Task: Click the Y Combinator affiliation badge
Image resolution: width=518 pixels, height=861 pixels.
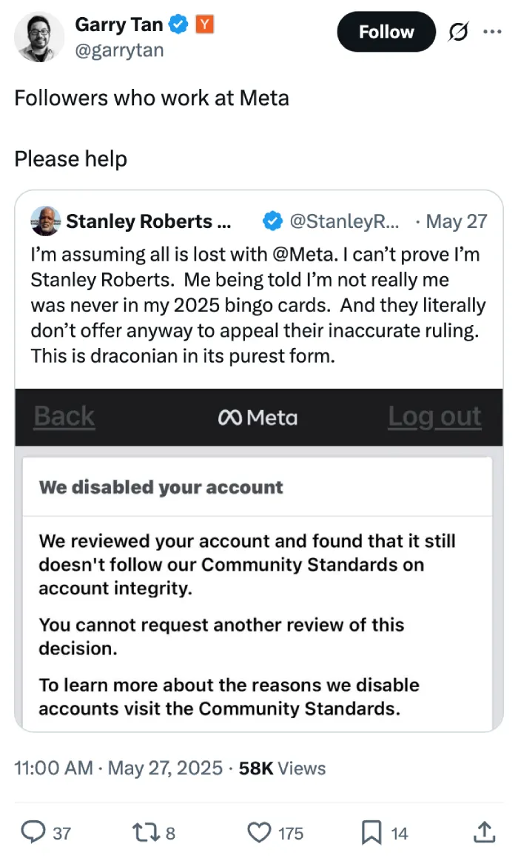Action: pos(205,24)
